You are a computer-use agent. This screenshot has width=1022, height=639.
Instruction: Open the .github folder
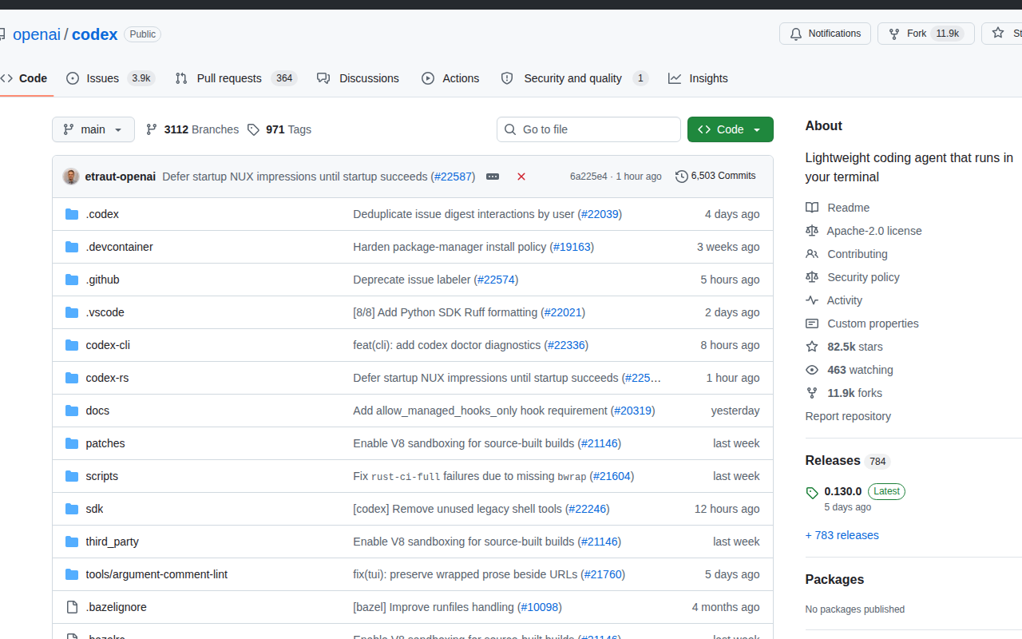pyautogui.click(x=103, y=280)
